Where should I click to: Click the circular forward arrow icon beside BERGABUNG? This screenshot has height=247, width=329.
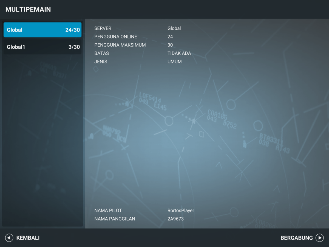(x=320, y=238)
